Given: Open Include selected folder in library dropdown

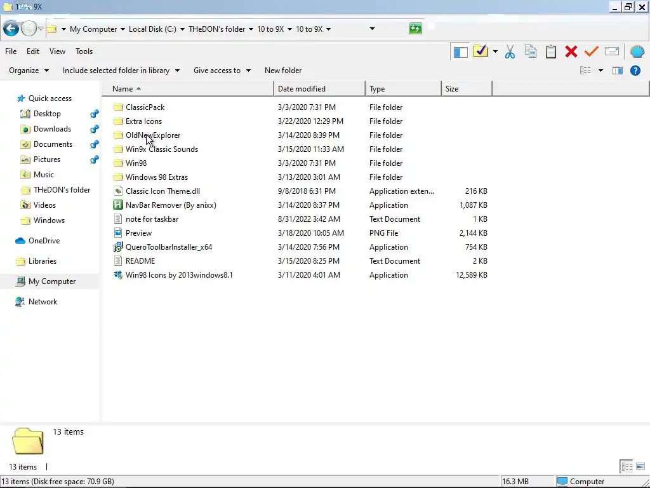Looking at the screenshot, I should point(121,71).
